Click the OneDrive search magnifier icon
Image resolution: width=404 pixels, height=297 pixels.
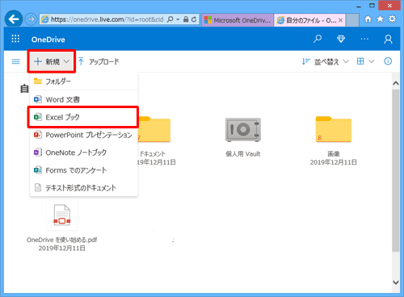(x=318, y=39)
